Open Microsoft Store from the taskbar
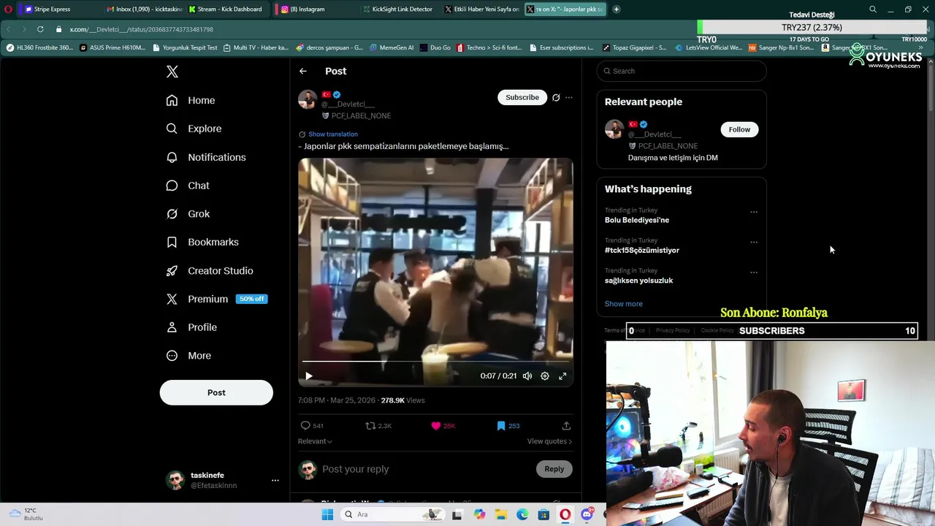 point(543,514)
